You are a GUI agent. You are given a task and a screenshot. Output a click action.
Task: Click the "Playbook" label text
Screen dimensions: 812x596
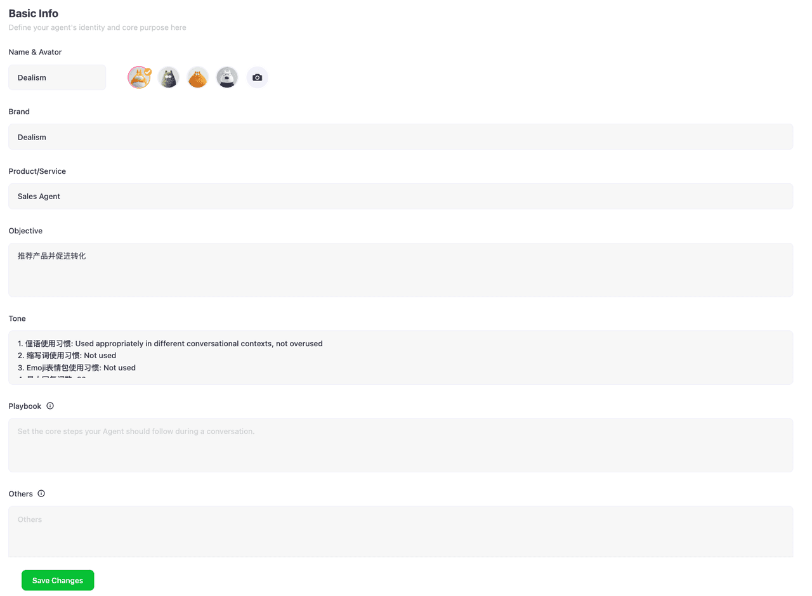[x=25, y=406]
